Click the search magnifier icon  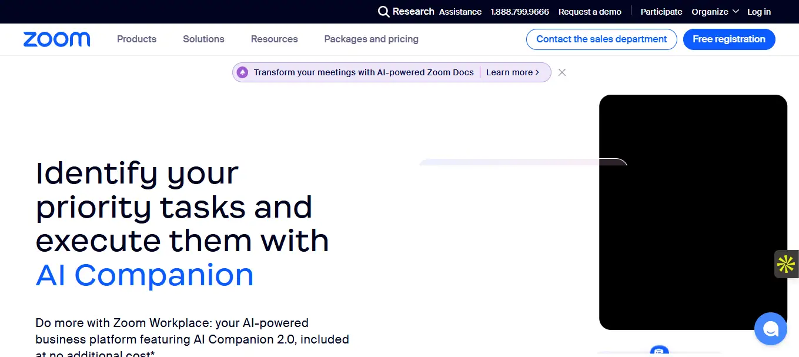(383, 11)
